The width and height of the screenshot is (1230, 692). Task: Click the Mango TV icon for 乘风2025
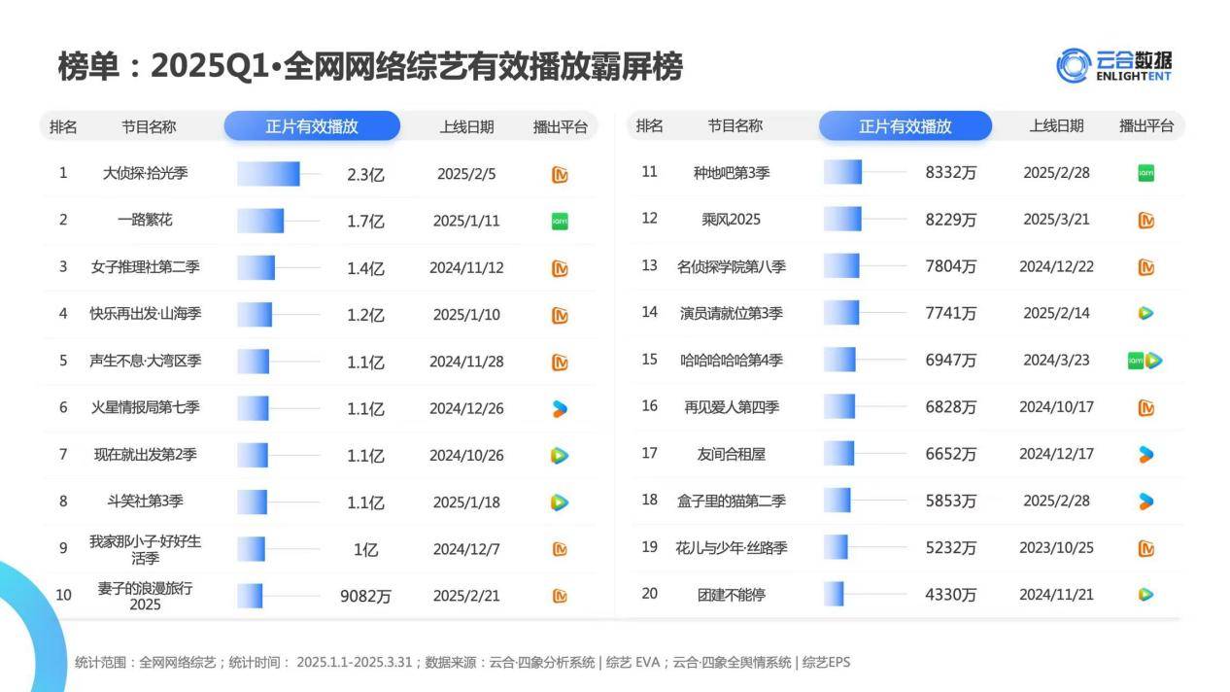pyautogui.click(x=1146, y=221)
